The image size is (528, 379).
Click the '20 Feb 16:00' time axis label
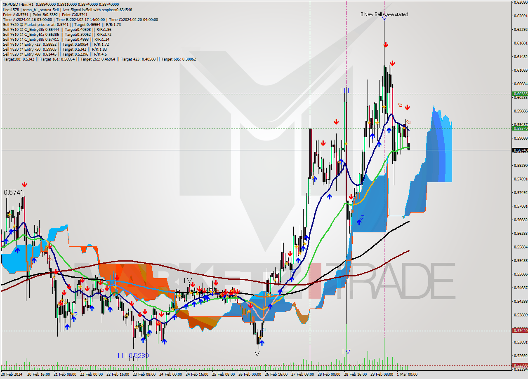(39, 374)
